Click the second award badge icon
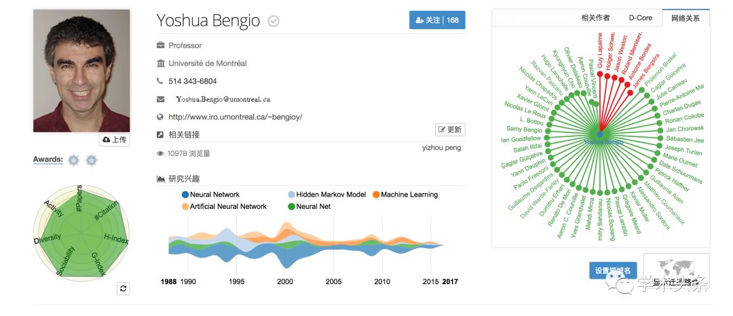This screenshot has height=316, width=733. pos(92,160)
